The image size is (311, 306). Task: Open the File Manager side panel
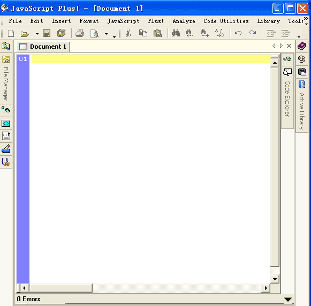coord(6,84)
